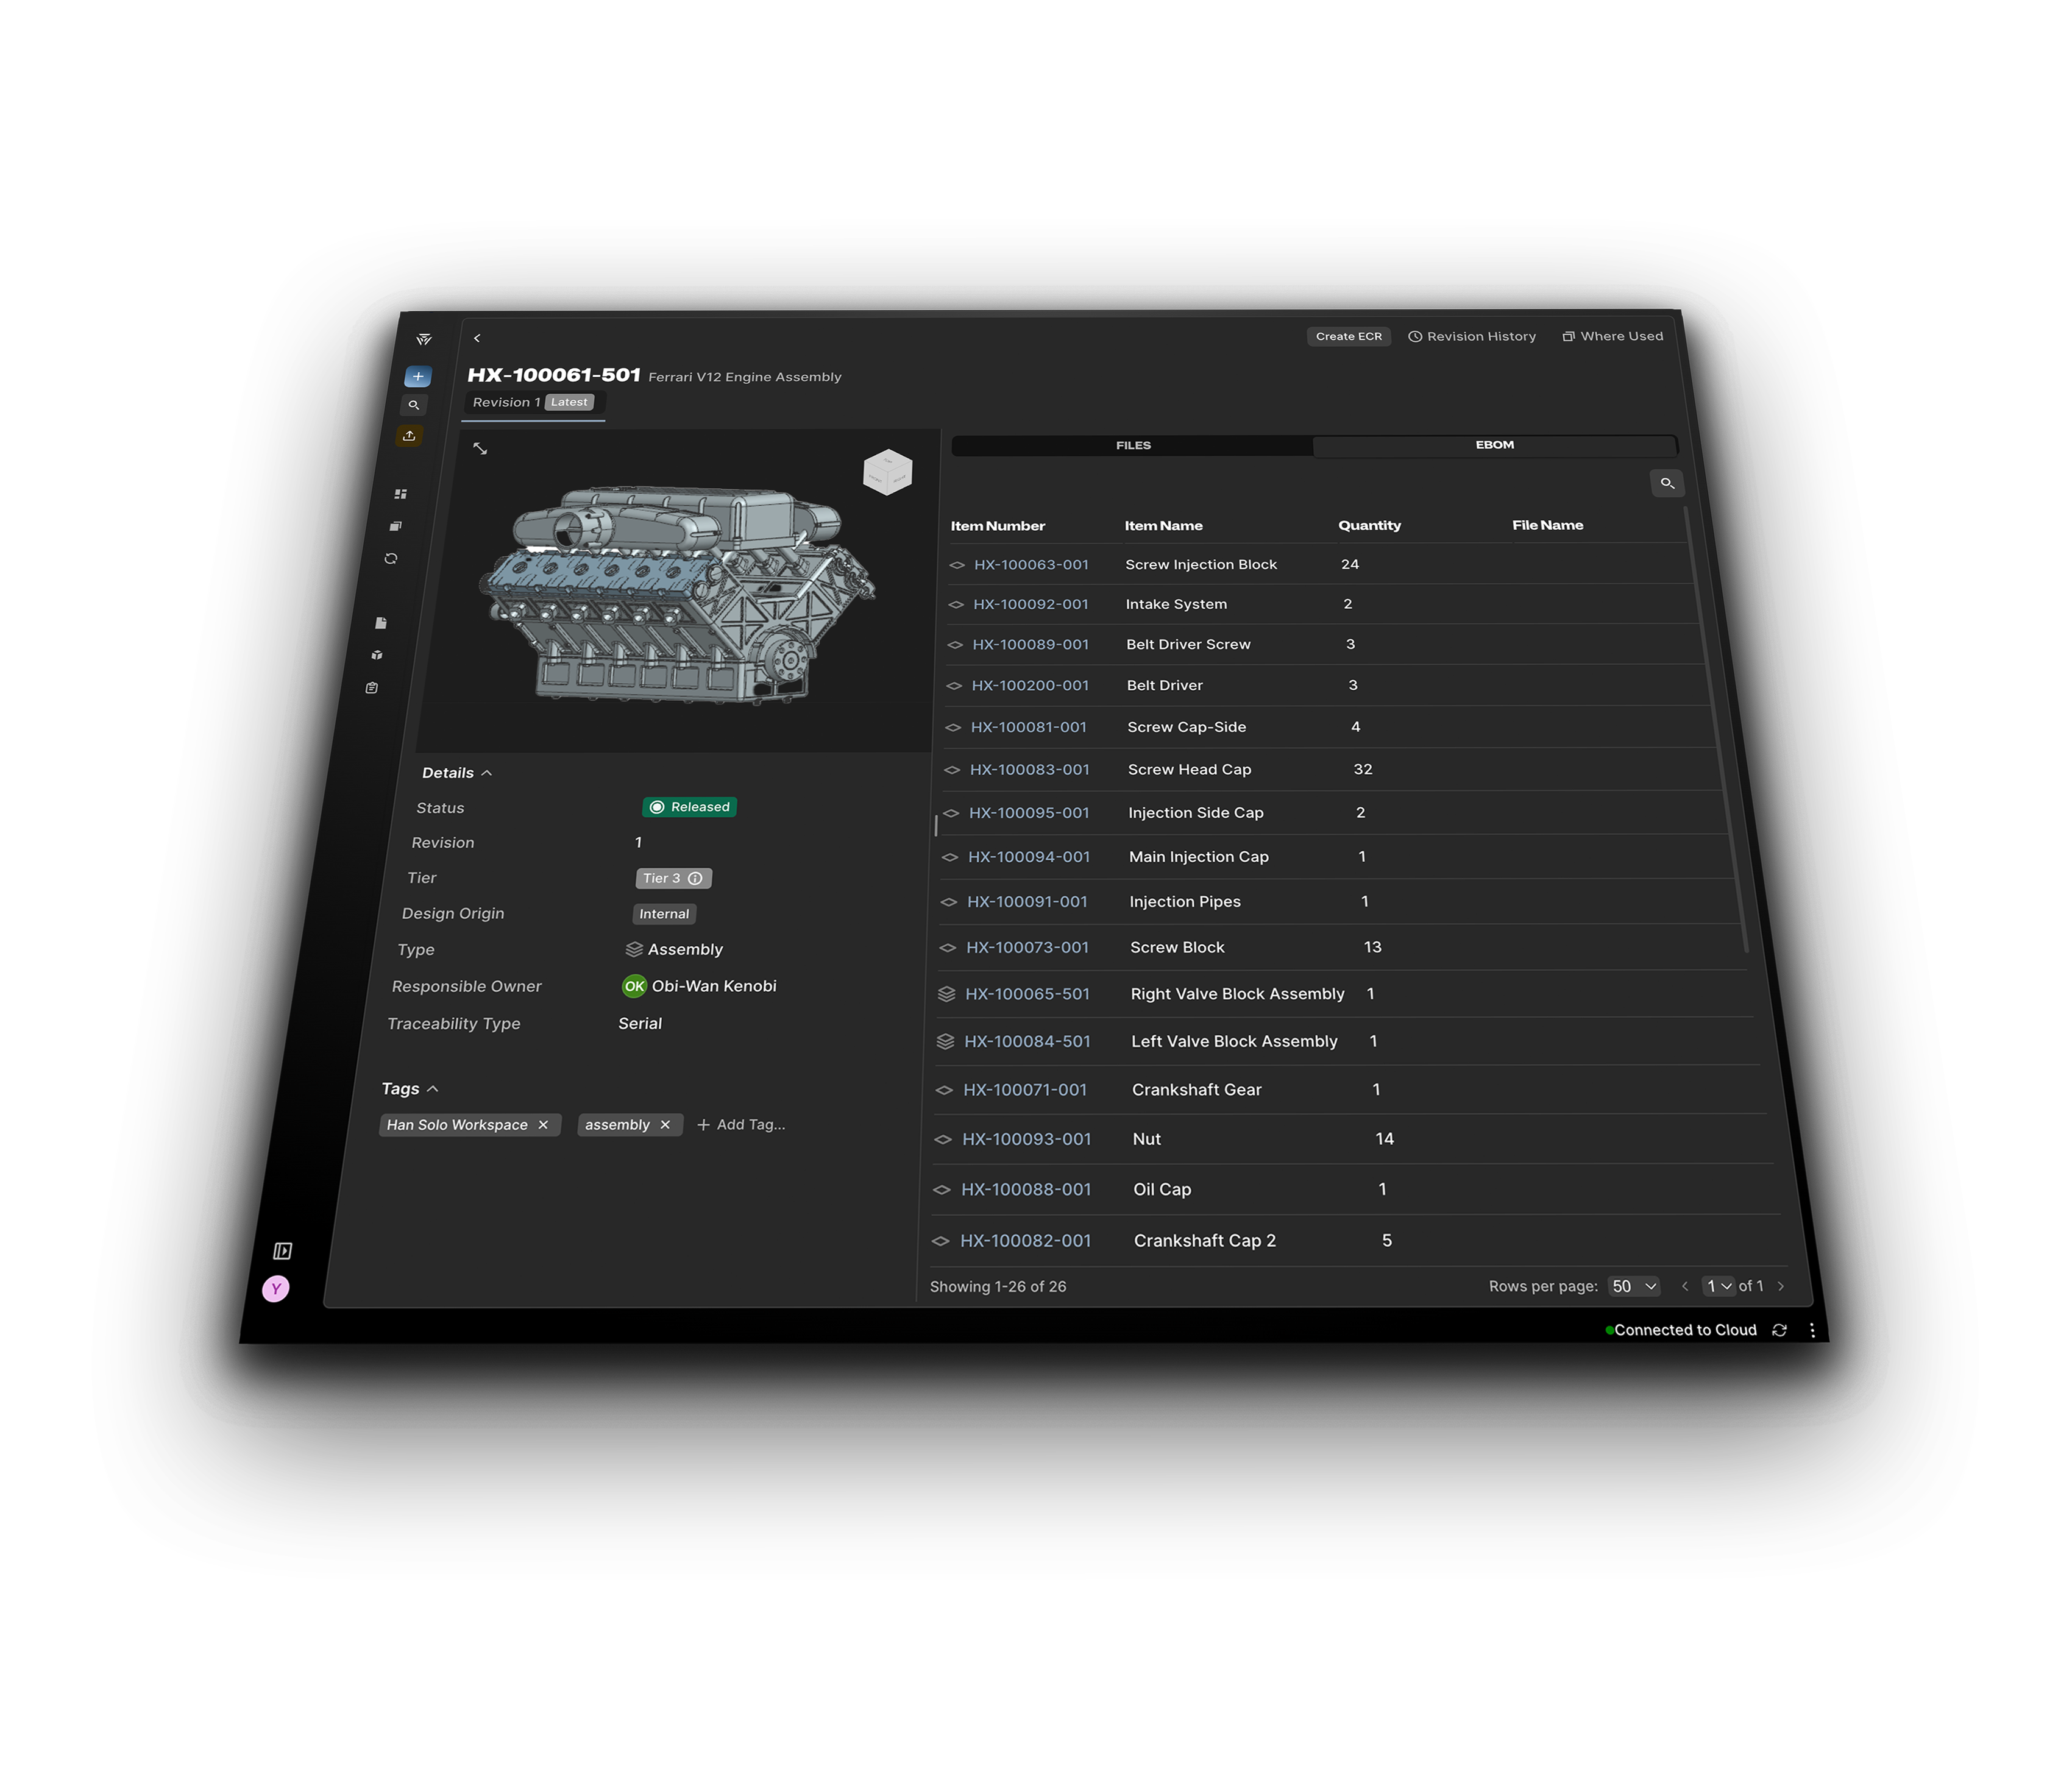This screenshot has height=1769, width=2072.
Task: Click the refresh icon next to Connected to Cloud
Action: (x=1780, y=1330)
